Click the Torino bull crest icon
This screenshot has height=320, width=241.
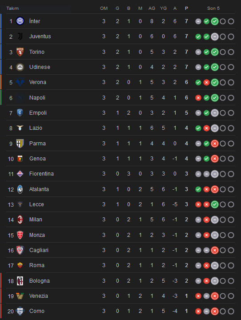[x=20, y=52]
